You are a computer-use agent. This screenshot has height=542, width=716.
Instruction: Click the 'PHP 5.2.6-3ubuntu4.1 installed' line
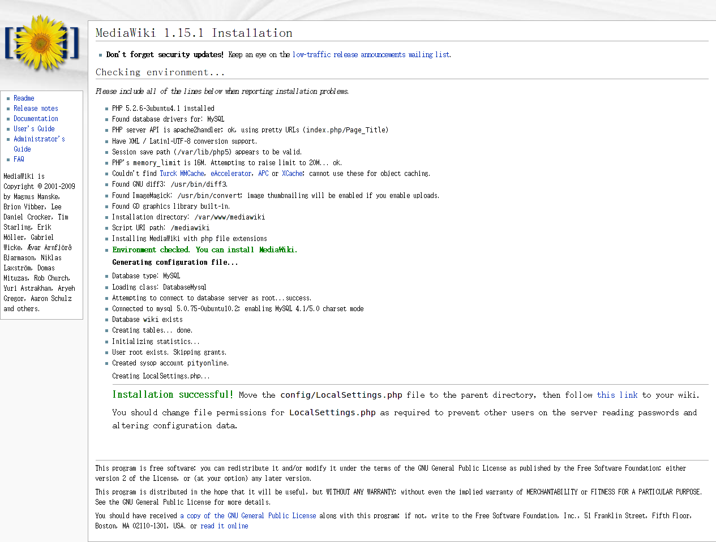point(163,109)
